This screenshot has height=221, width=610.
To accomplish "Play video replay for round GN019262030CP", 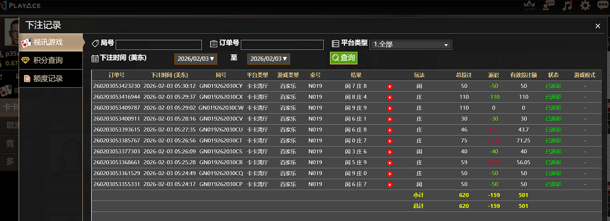I will 390,184.
